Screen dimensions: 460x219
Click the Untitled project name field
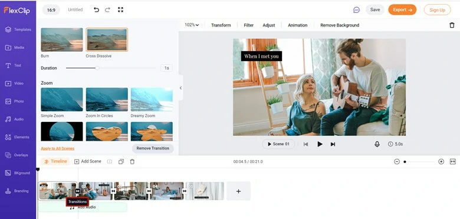point(75,9)
